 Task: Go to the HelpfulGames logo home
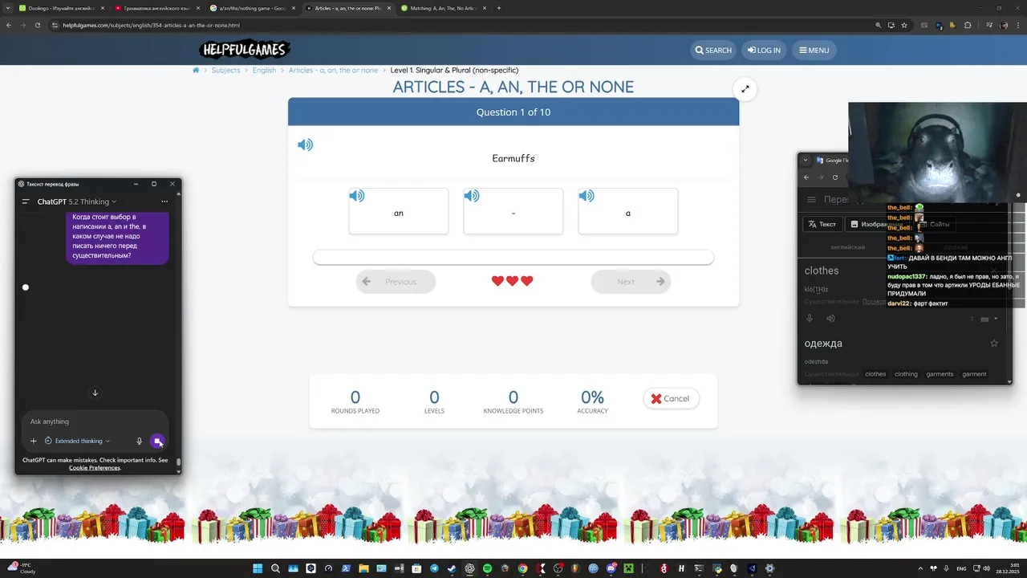[244, 50]
